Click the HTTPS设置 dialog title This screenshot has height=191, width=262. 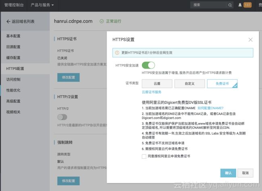tap(123, 39)
